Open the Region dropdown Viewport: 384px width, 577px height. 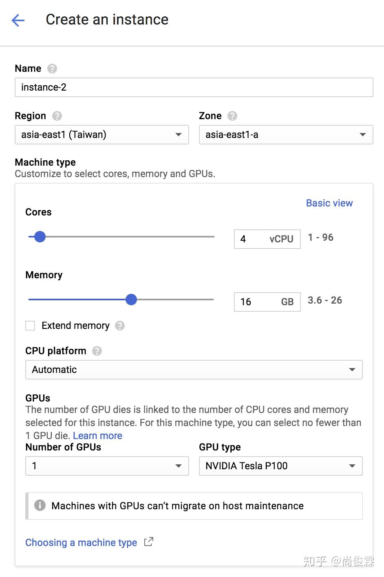click(x=102, y=135)
